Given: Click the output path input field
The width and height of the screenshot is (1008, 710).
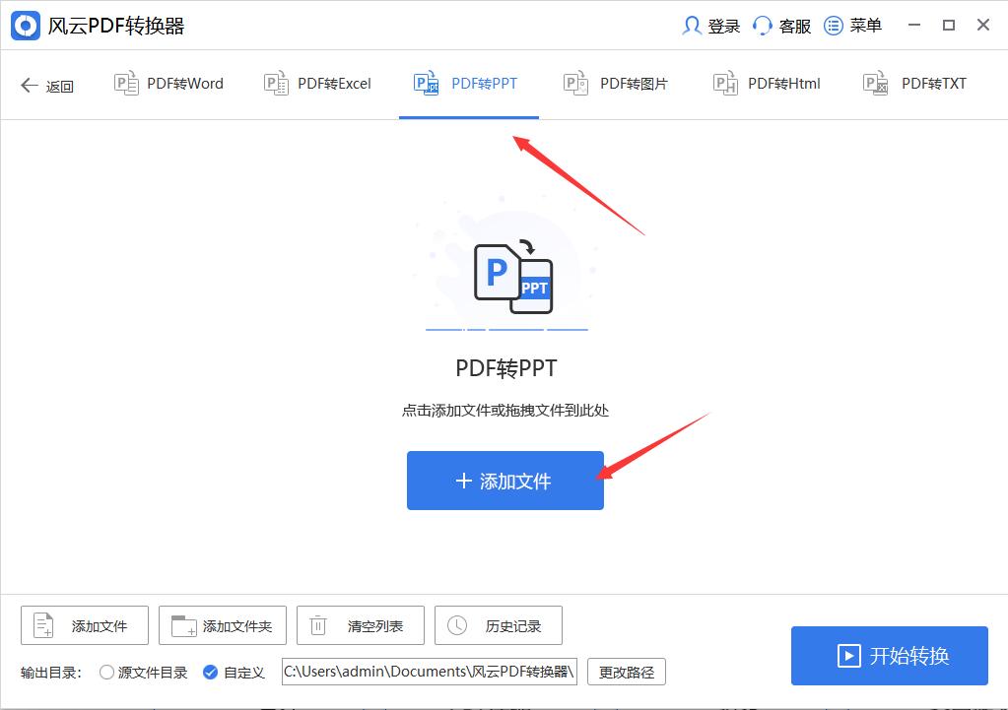Looking at the screenshot, I should click(x=428, y=672).
